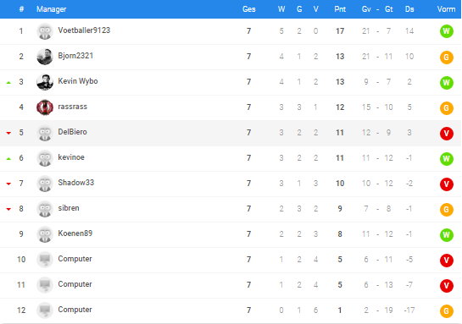The width and height of the screenshot is (462, 324).
Task: Sort by the Pnt column header
Action: point(340,9)
